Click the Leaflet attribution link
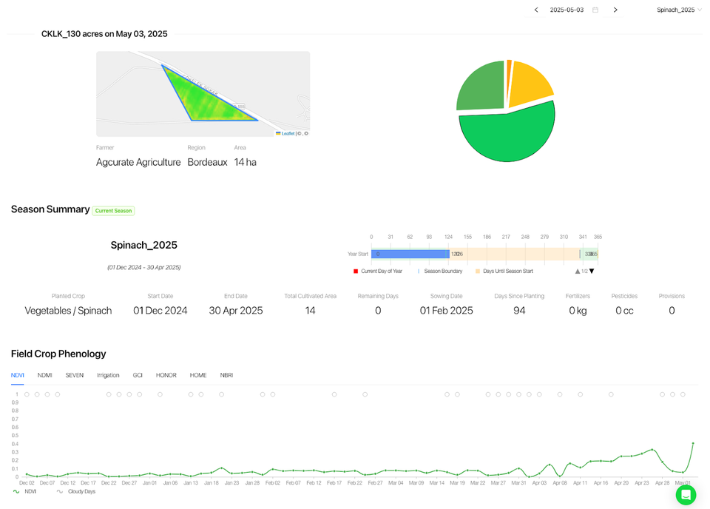 coord(288,133)
